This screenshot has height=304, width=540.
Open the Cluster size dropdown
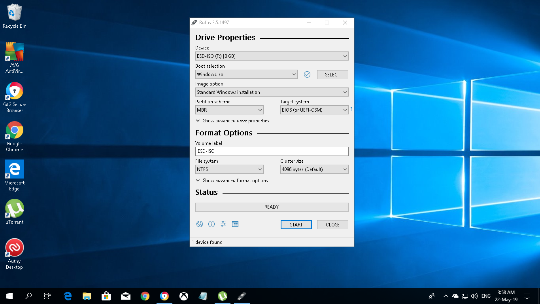314,169
